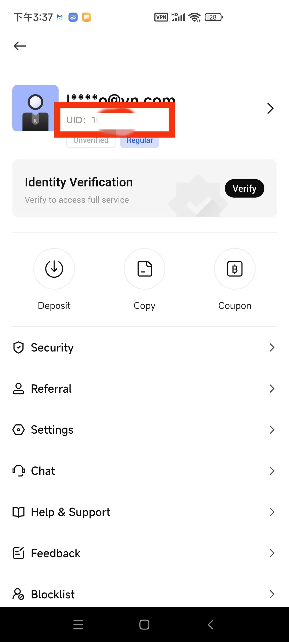The height and width of the screenshot is (642, 289).
Task: Tap the Copy document icon
Action: (144, 269)
